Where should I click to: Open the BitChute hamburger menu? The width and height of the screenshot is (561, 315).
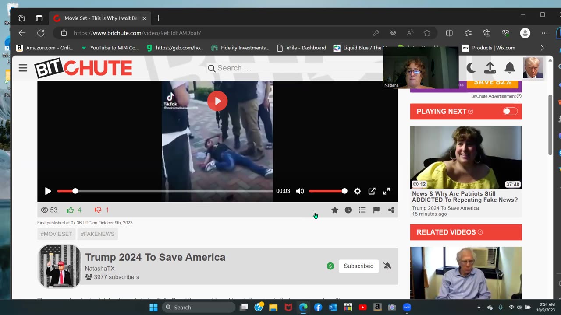point(23,68)
